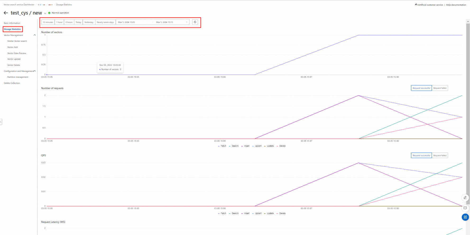Select the 15 minutes time range
This screenshot has height=235, width=470.
48,22
